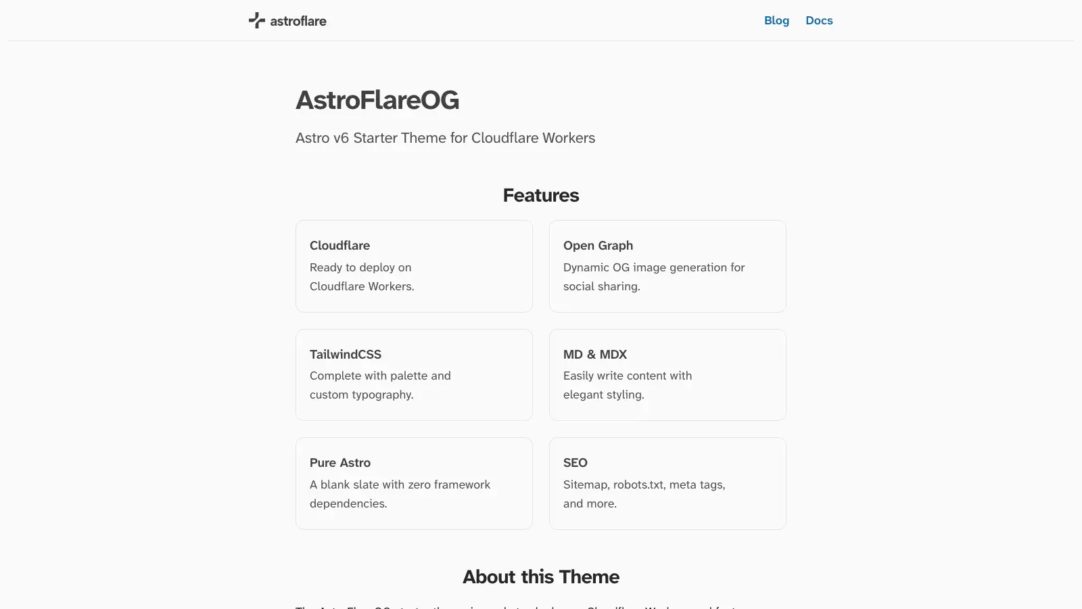This screenshot has height=609, width=1082.
Task: Click the 'Astro v6 Starter Theme' subtitle
Action: pyautogui.click(x=446, y=138)
